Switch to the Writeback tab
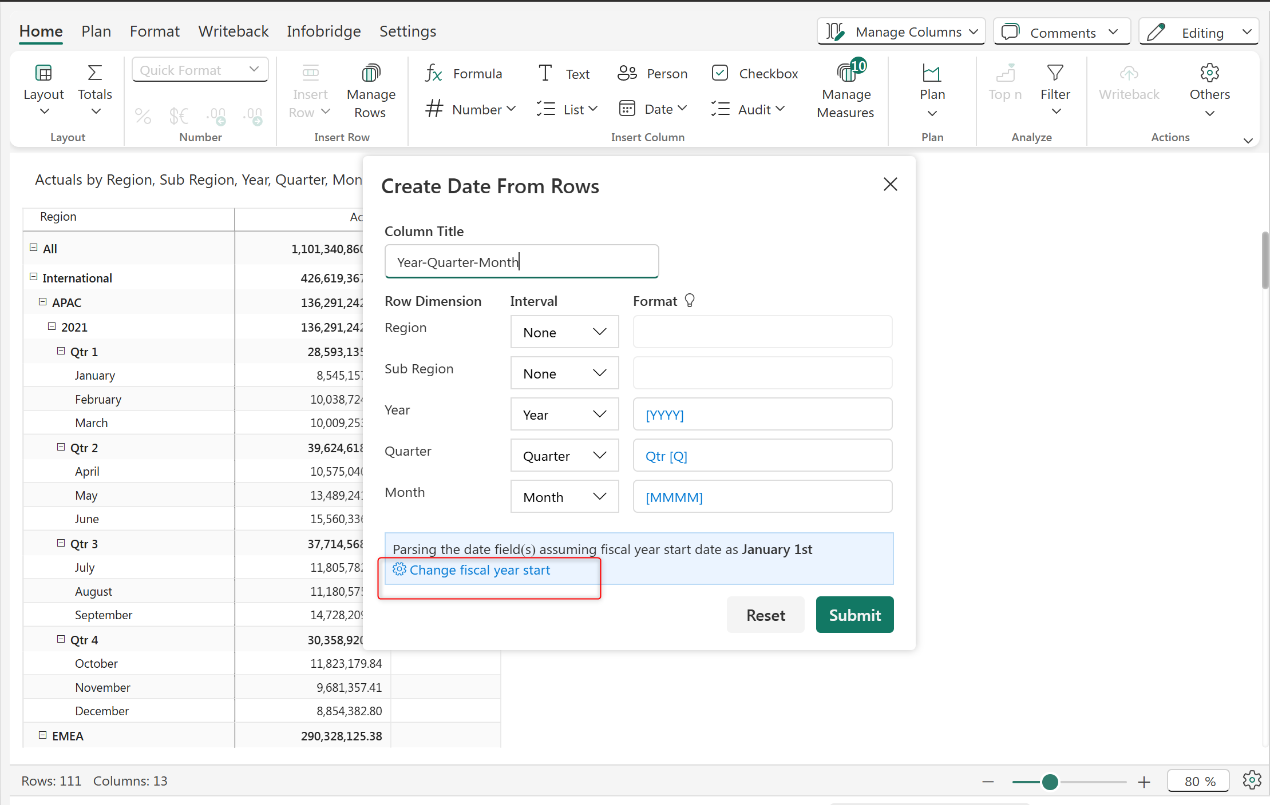The width and height of the screenshot is (1270, 805). click(x=233, y=31)
